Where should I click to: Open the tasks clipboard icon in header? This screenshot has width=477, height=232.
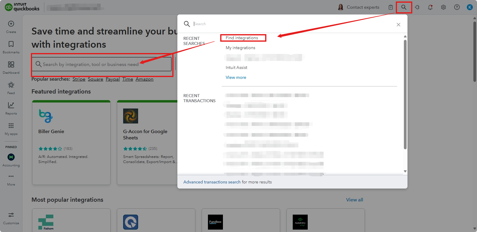391,7
